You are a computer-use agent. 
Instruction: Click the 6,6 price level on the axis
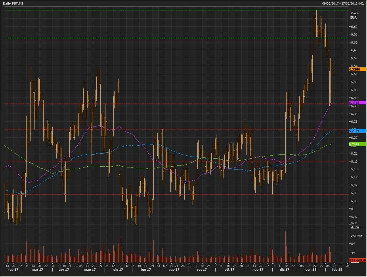[353, 50]
